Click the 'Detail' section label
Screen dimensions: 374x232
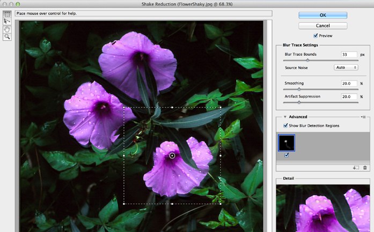pyautogui.click(x=288, y=178)
